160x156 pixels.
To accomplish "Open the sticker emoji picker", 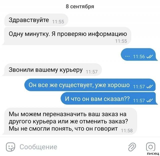I will pyautogui.click(x=10, y=147).
